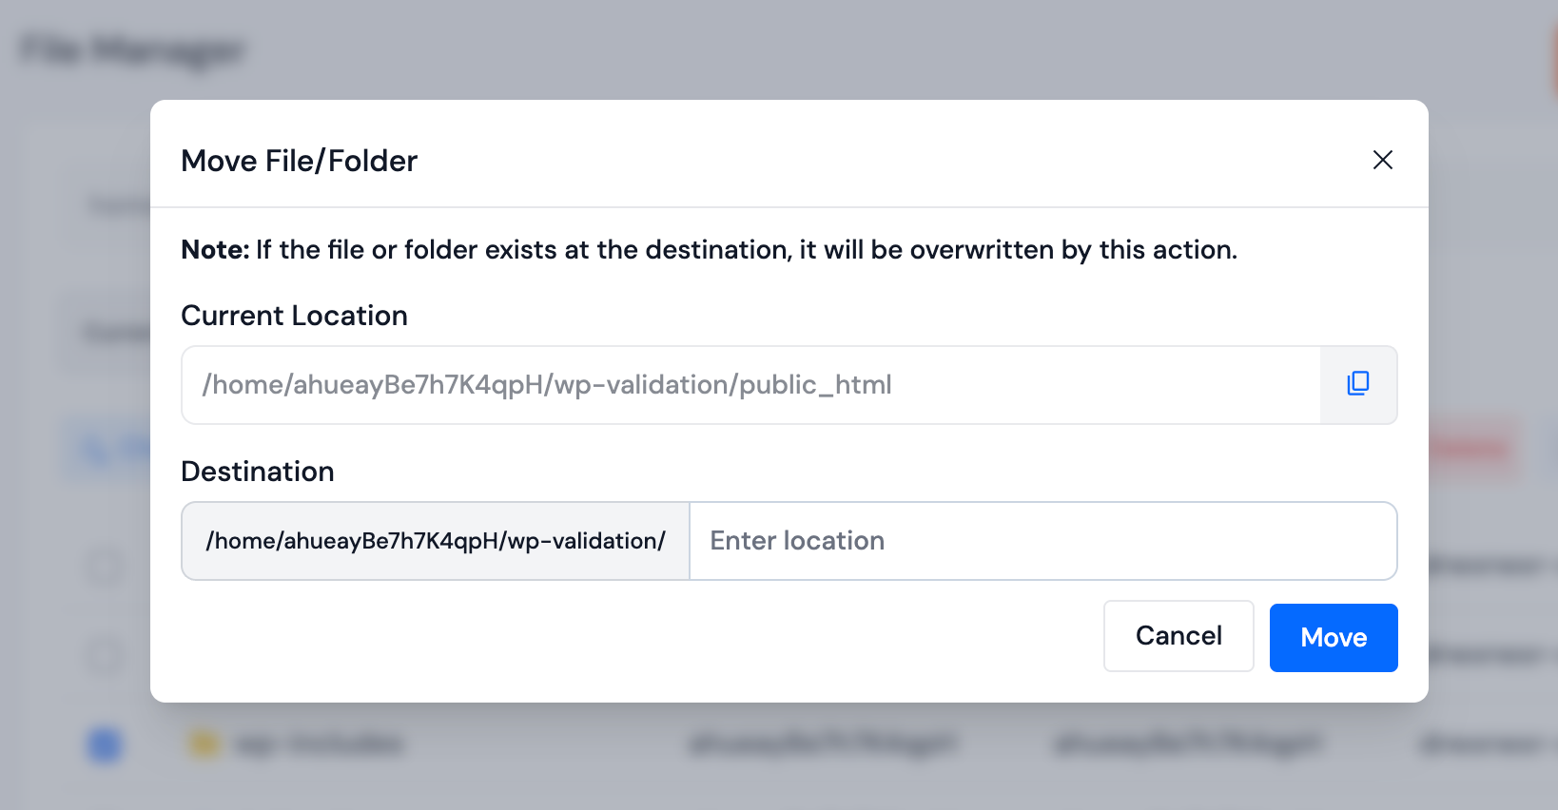The height and width of the screenshot is (810, 1558).
Task: Click the blurred blue toolbar button at left
Action: pyautogui.click(x=107, y=449)
